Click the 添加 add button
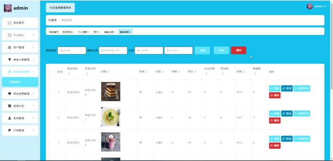The width and height of the screenshot is (333, 161). [x=221, y=50]
